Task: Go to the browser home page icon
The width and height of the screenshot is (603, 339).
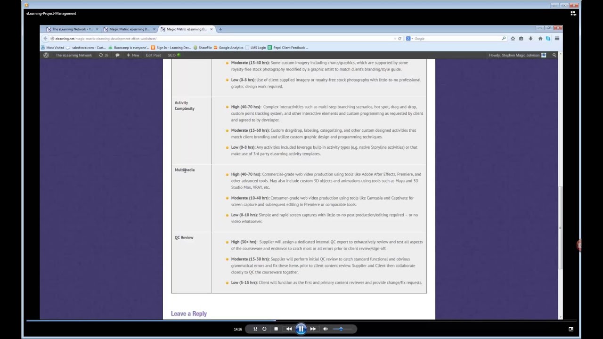Action: (540, 39)
